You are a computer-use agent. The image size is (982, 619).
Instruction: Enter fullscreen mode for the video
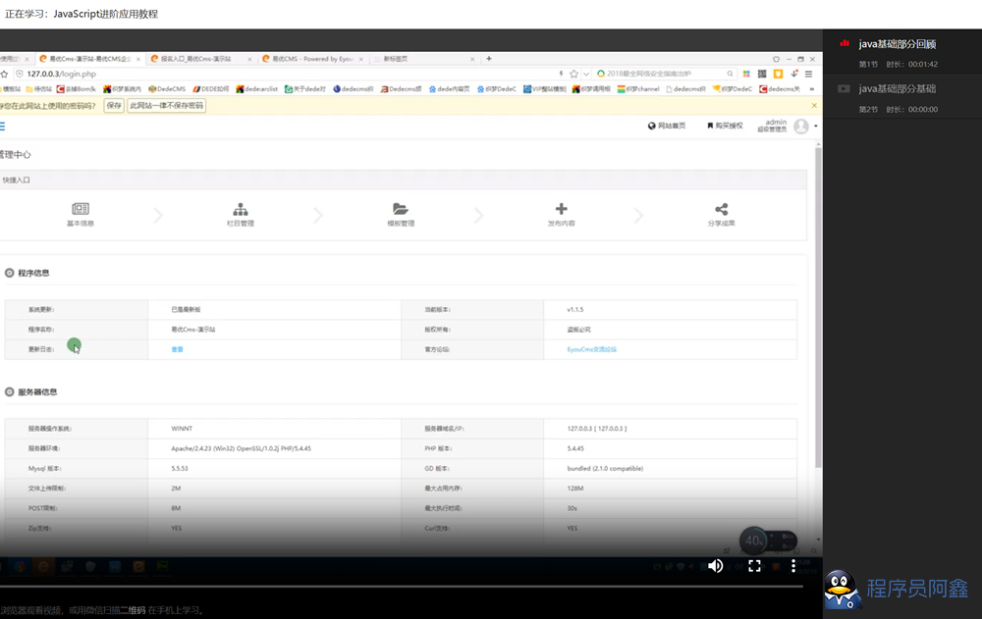point(755,566)
